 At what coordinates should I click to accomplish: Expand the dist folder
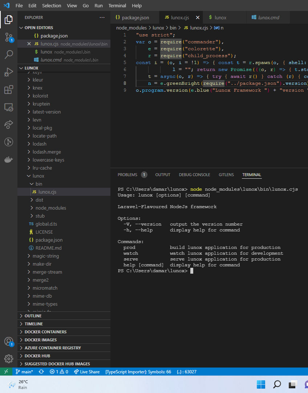(x=64, y=200)
